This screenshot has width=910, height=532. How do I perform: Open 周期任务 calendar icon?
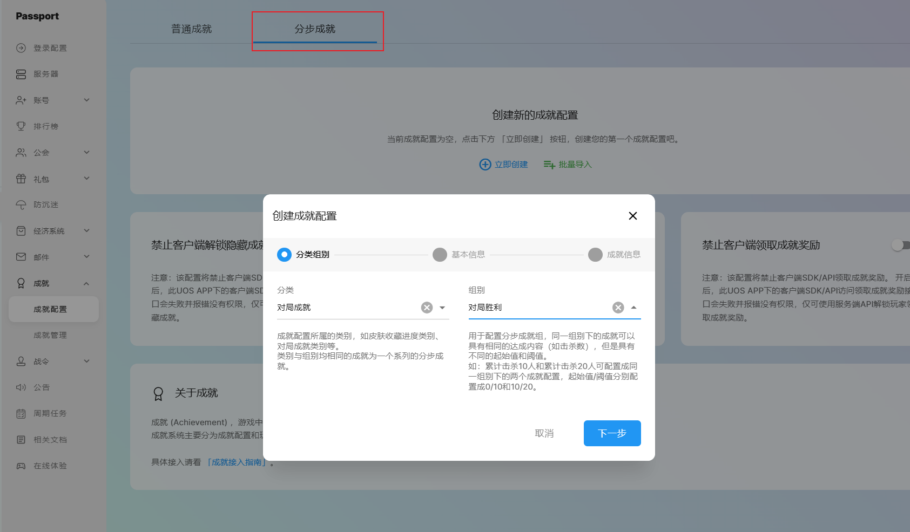coord(21,414)
